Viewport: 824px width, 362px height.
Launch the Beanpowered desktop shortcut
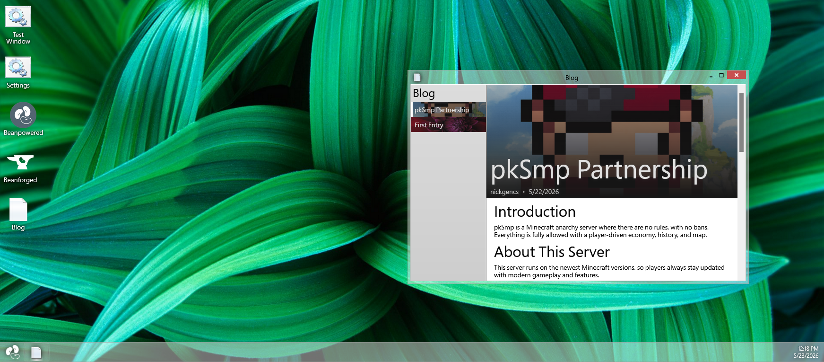(23, 119)
